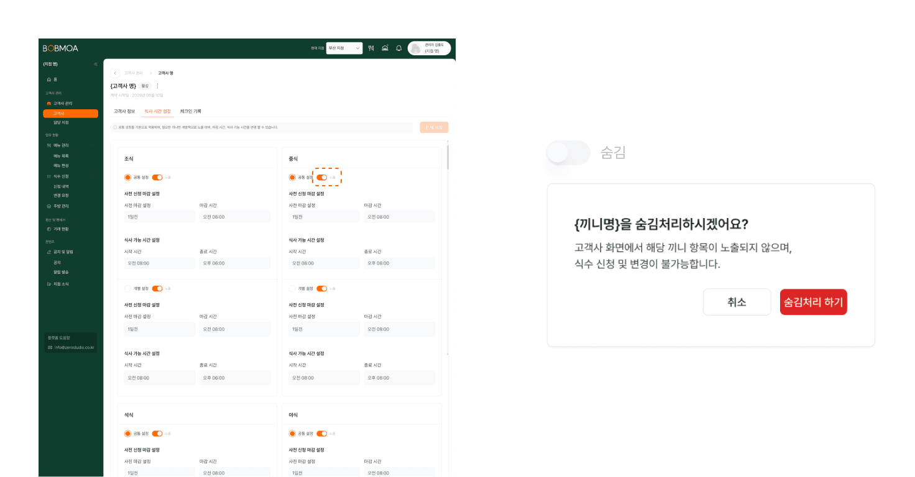Screen dimensions: 915x477
Task: Click the back arrow in the breadcrumb
Action: (115, 73)
